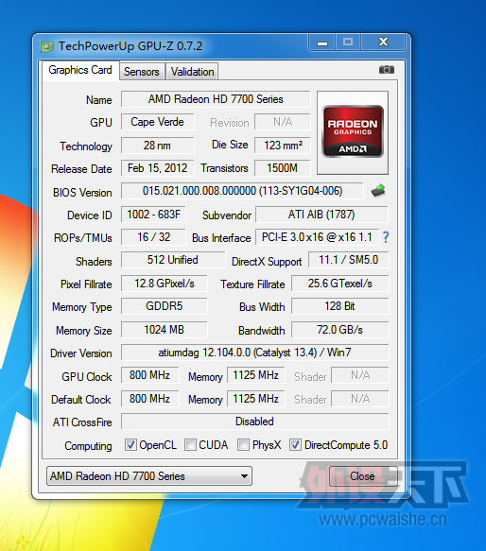This screenshot has width=486, height=551.
Task: Toggle the DirectCompute 5.0 checkbox
Action: 295,445
